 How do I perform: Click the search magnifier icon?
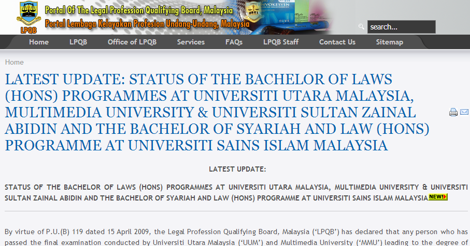(x=361, y=26)
